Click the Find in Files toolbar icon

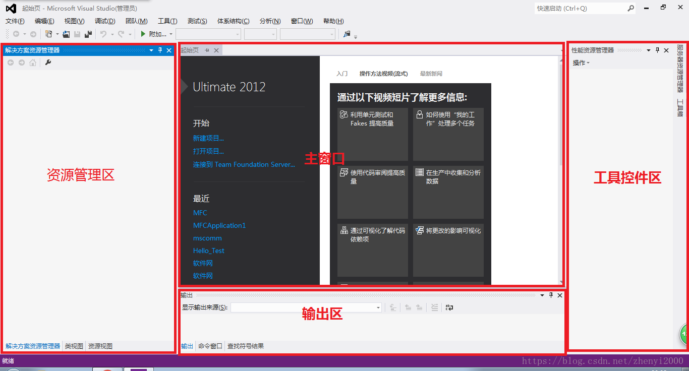[x=347, y=34]
